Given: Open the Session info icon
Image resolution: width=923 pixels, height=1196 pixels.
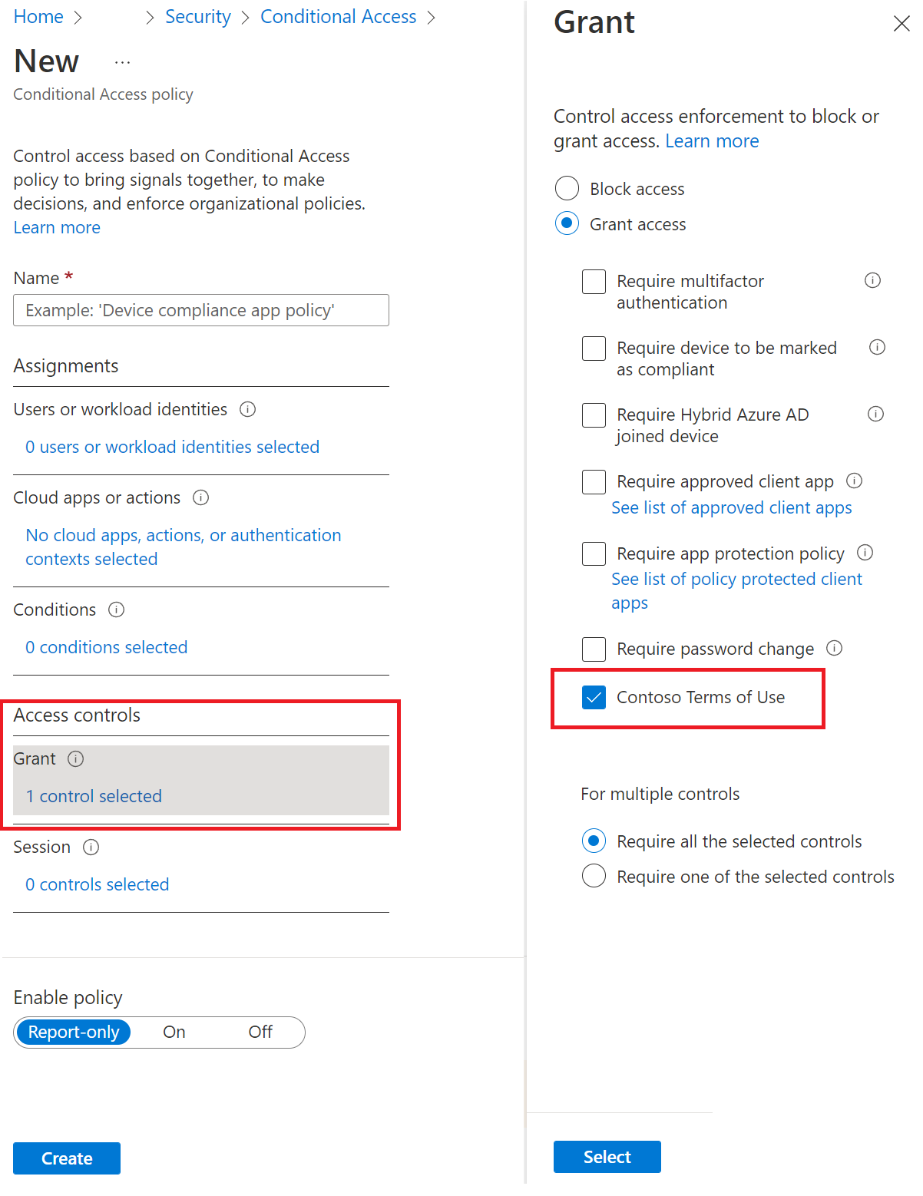Looking at the screenshot, I should [x=91, y=847].
